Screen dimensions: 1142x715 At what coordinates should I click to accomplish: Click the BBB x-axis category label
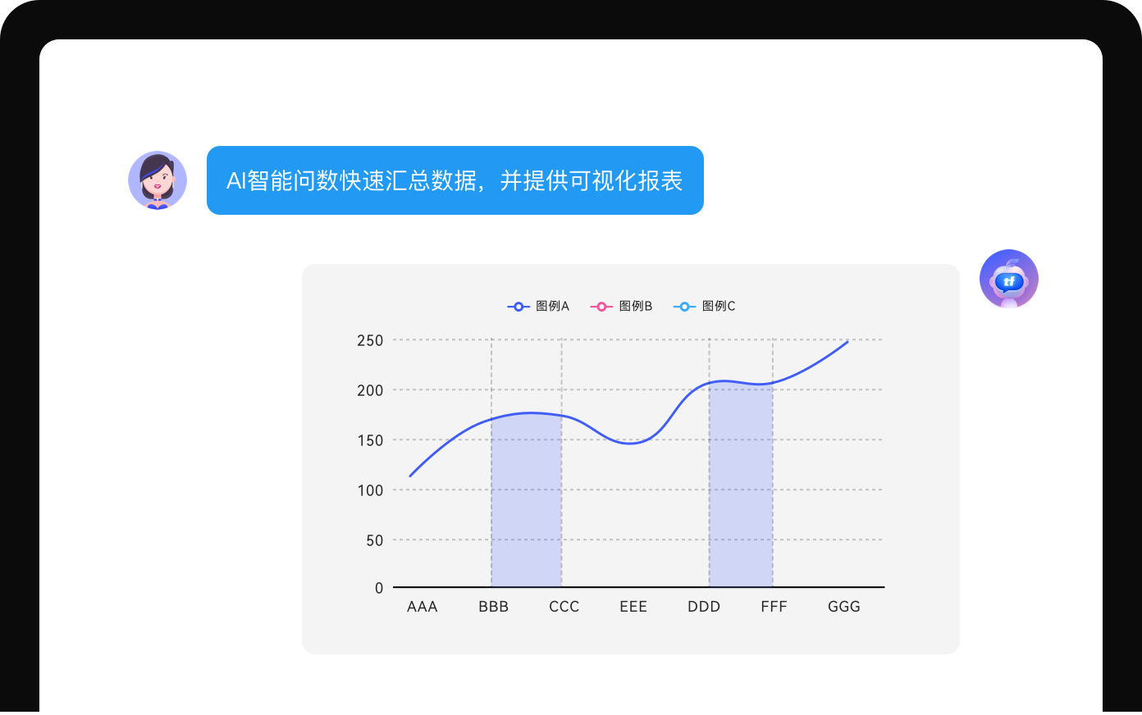point(493,607)
